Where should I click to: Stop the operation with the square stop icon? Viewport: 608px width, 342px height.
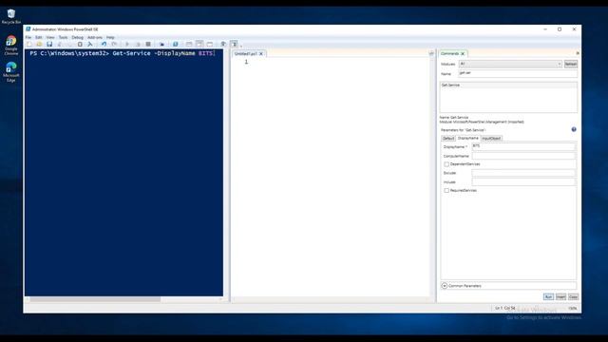pyautogui.click(x=148, y=45)
